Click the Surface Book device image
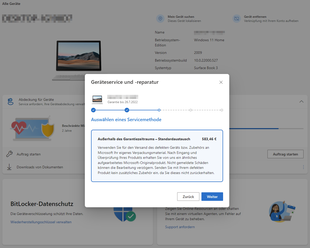Screen dimensions: 310x248 [x=77, y=61]
